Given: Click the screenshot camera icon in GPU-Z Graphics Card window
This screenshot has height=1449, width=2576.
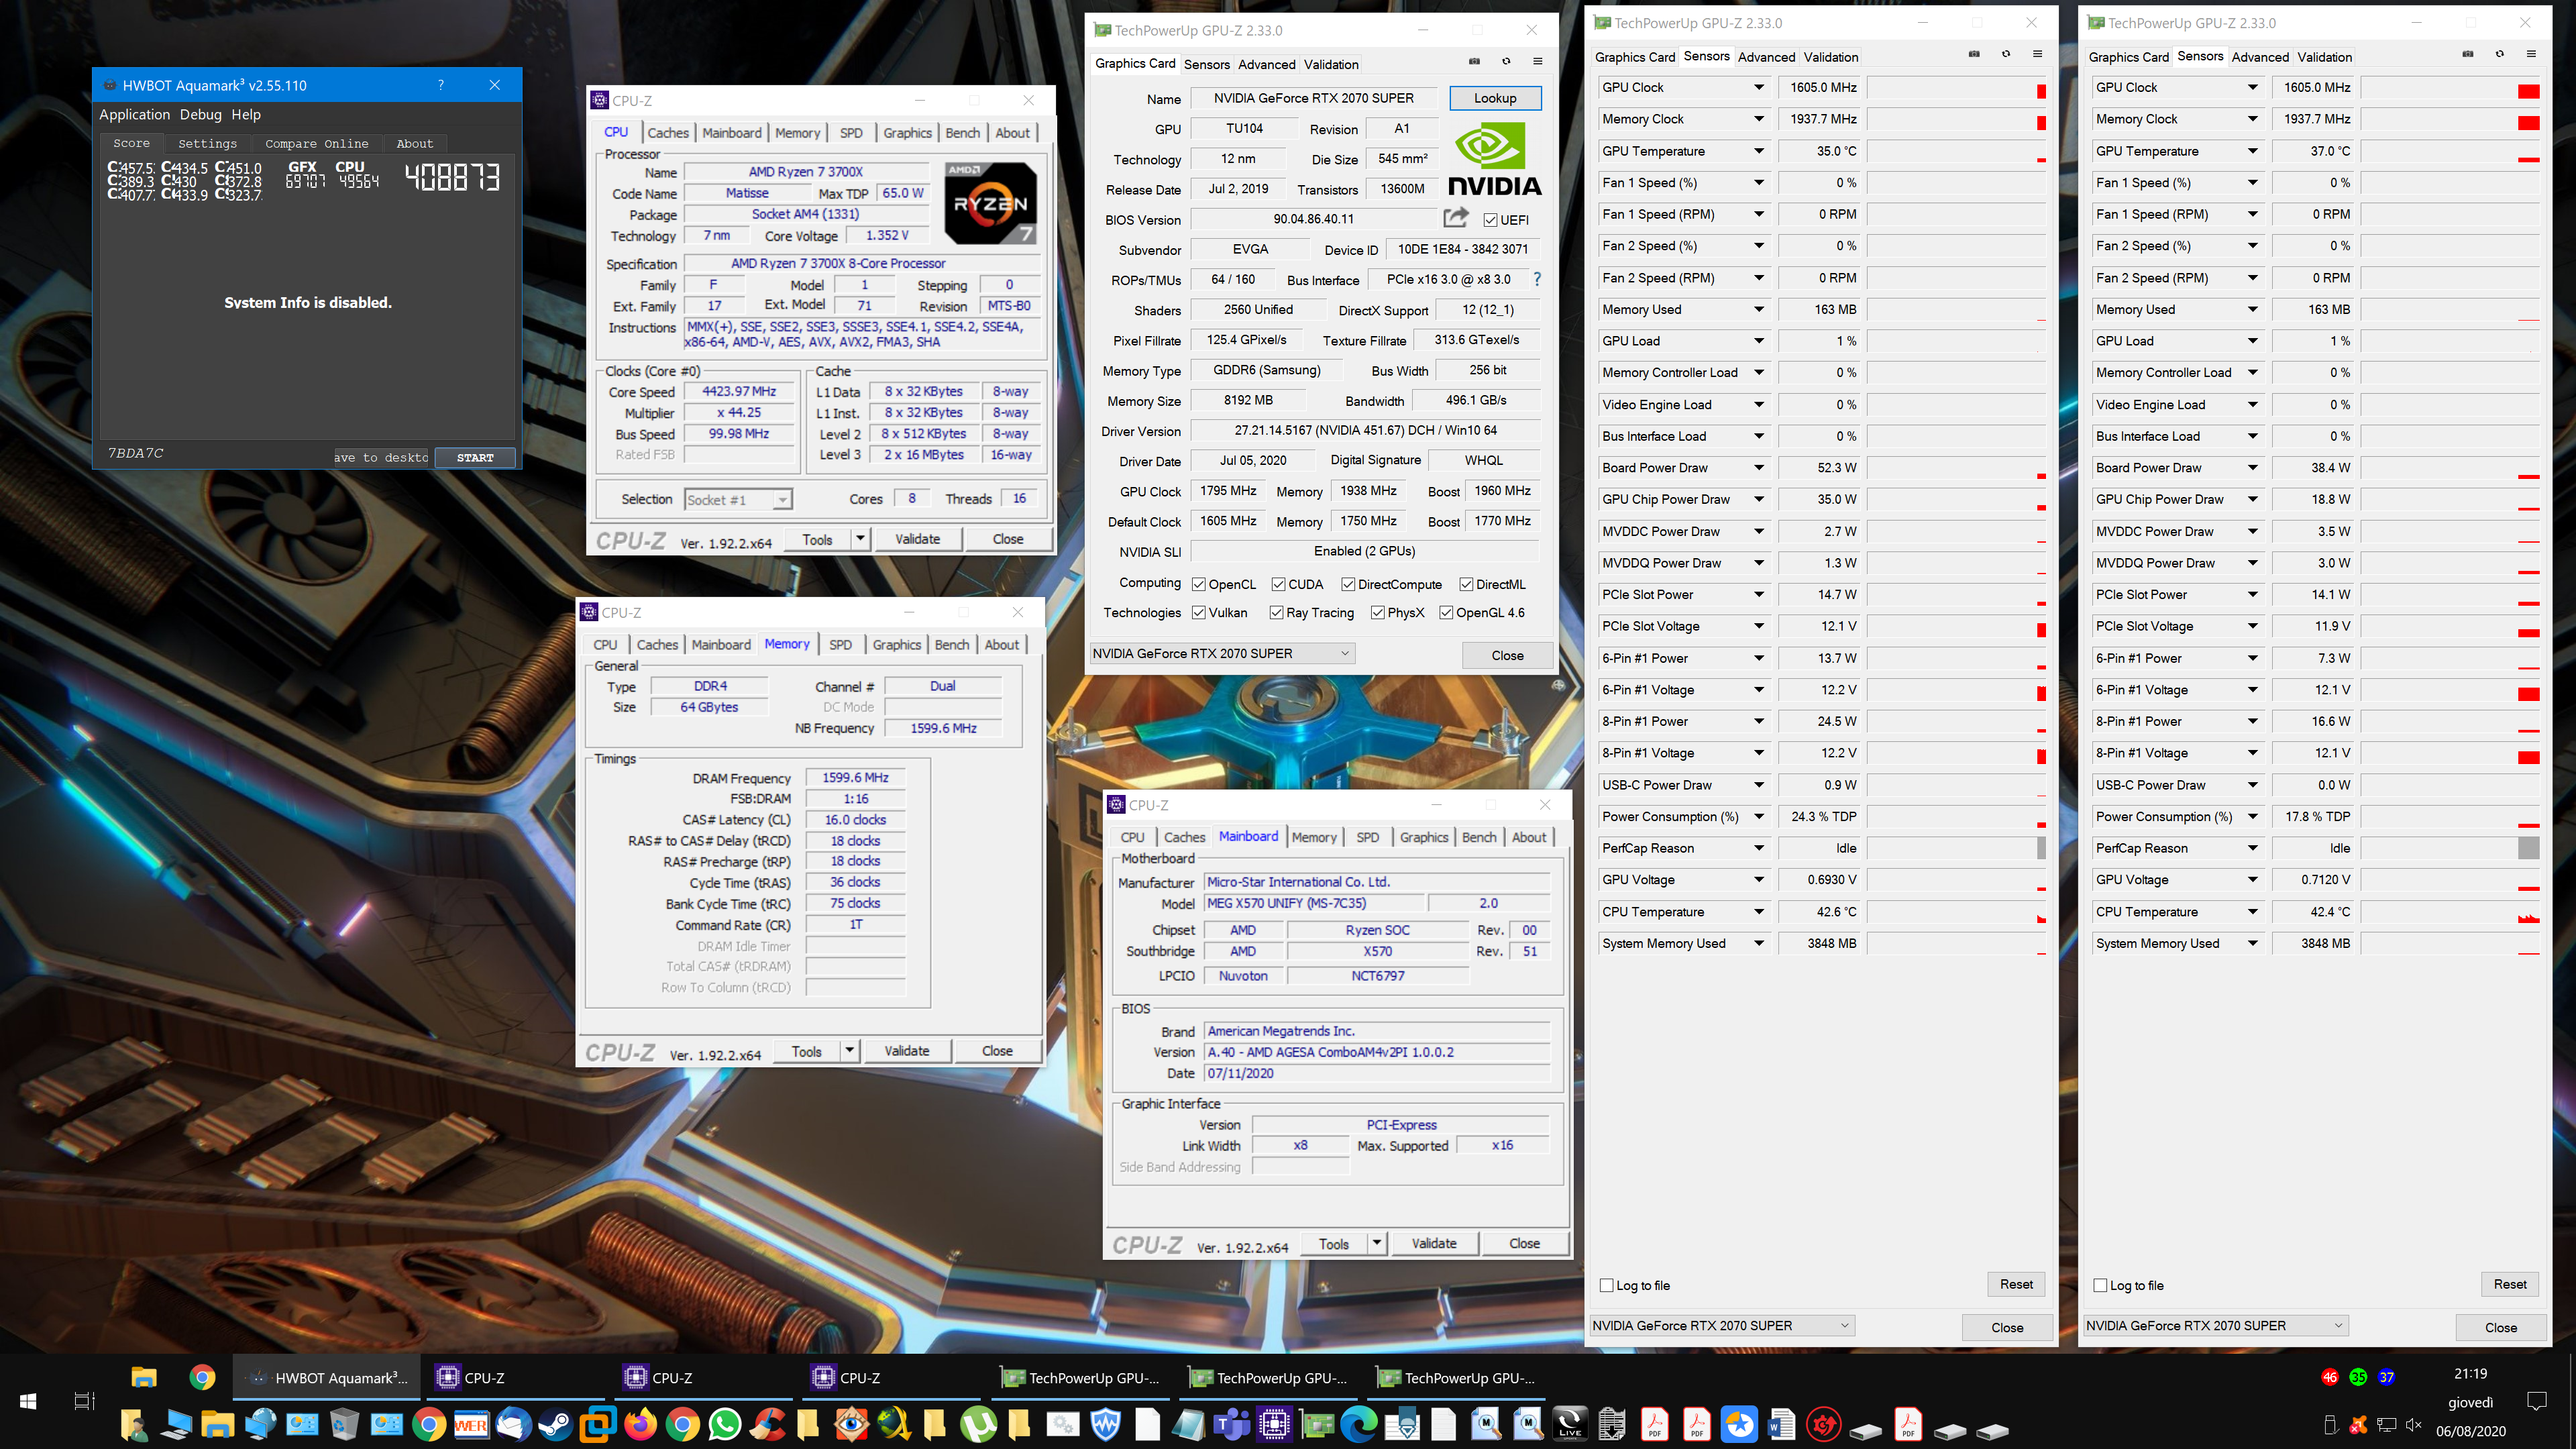Looking at the screenshot, I should (1474, 62).
